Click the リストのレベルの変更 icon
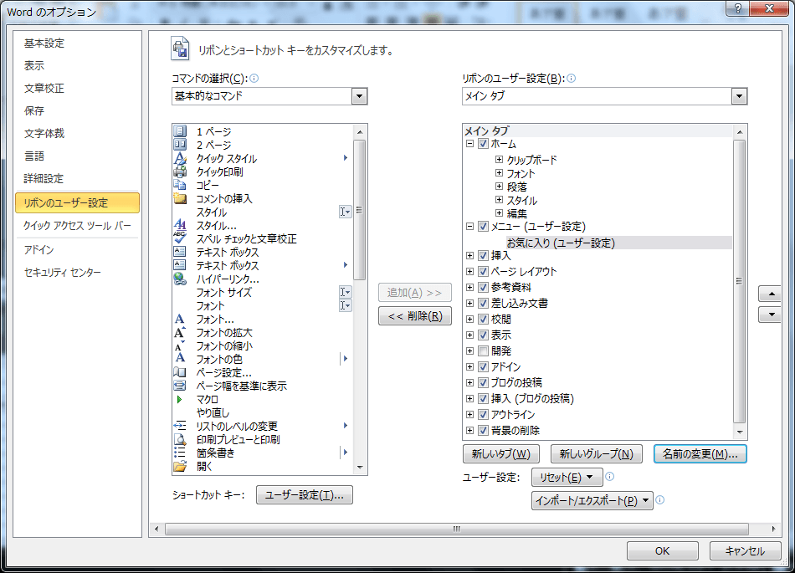Image resolution: width=795 pixels, height=573 pixels. pos(180,426)
